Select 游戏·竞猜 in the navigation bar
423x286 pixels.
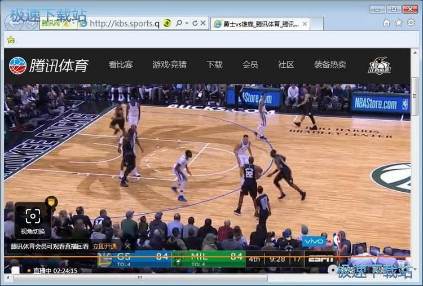[x=169, y=65]
